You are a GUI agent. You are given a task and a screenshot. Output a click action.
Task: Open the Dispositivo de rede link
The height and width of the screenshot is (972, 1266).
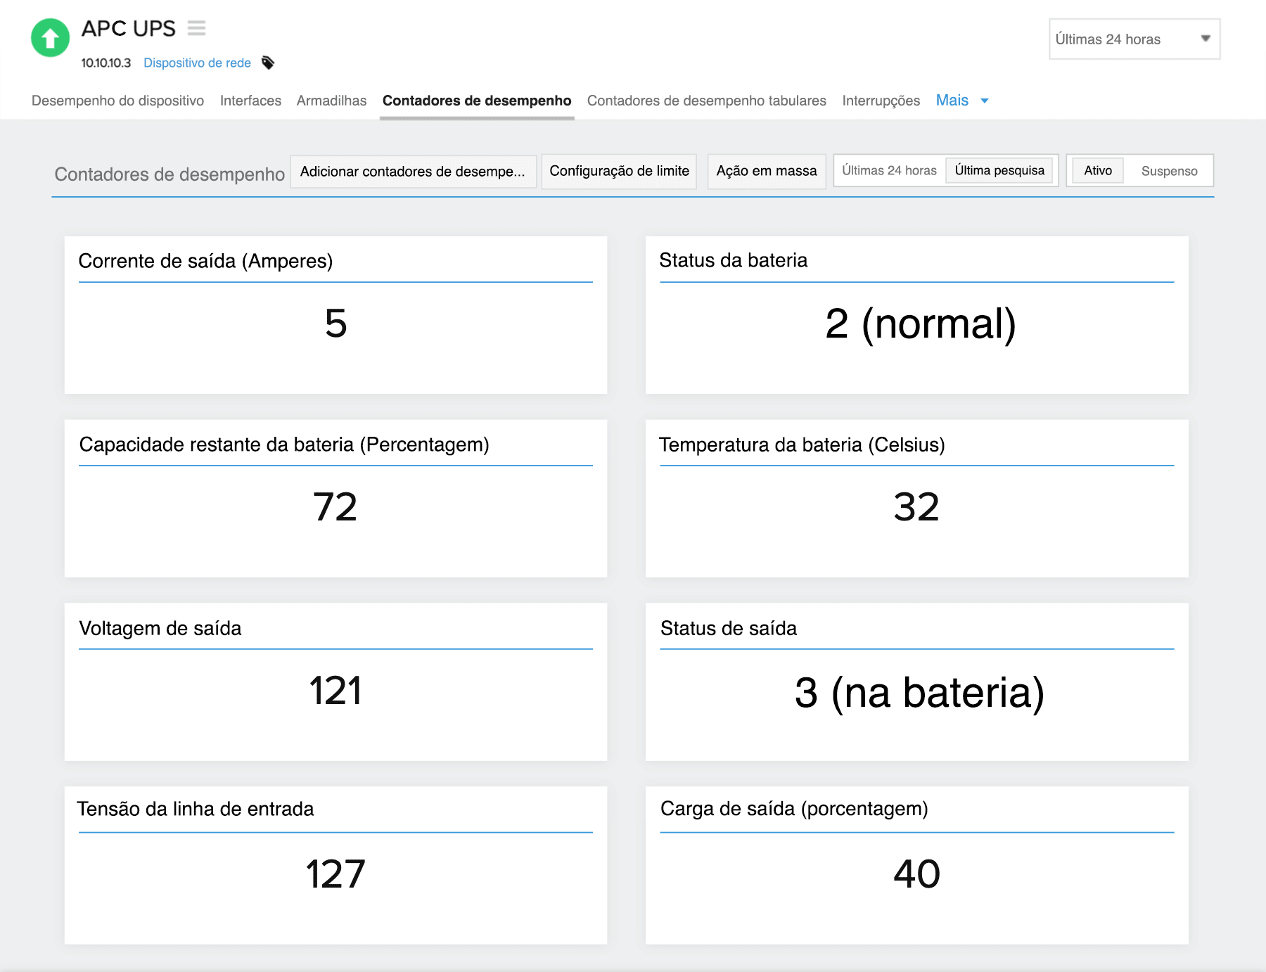pyautogui.click(x=197, y=63)
